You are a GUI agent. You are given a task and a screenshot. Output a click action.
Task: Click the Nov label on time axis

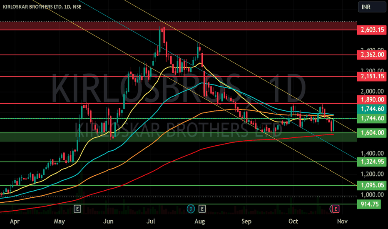pyautogui.click(x=342, y=222)
